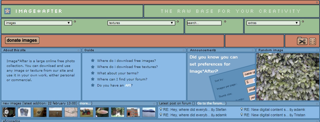The image size is (320, 122).
Task: Click the pin icon before Tristan's forum post
Action: [242, 115]
